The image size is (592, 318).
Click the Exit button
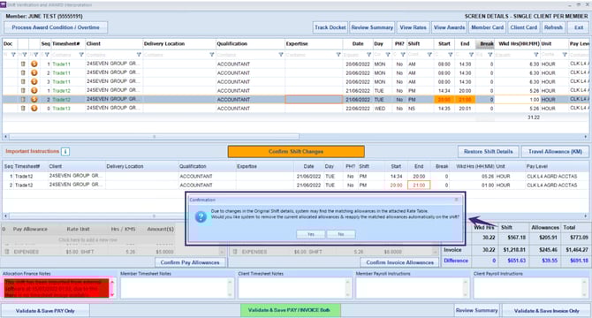[579, 27]
